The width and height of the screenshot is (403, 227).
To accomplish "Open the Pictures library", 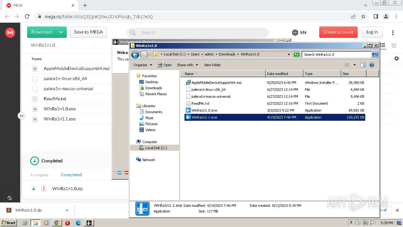I will (x=151, y=124).
